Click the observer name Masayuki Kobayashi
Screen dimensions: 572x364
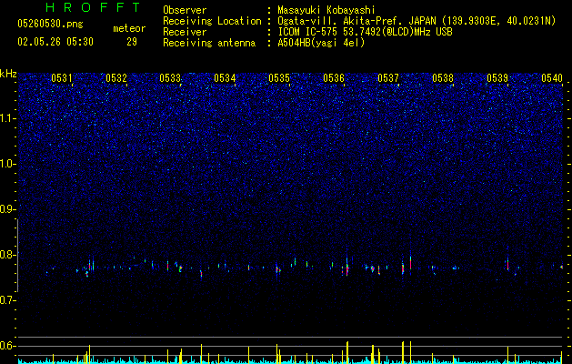point(326,10)
